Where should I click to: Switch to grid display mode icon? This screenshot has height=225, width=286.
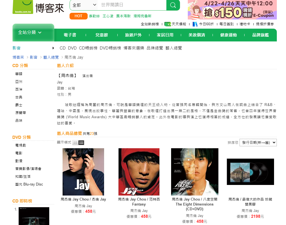pyautogui.click(x=81, y=143)
